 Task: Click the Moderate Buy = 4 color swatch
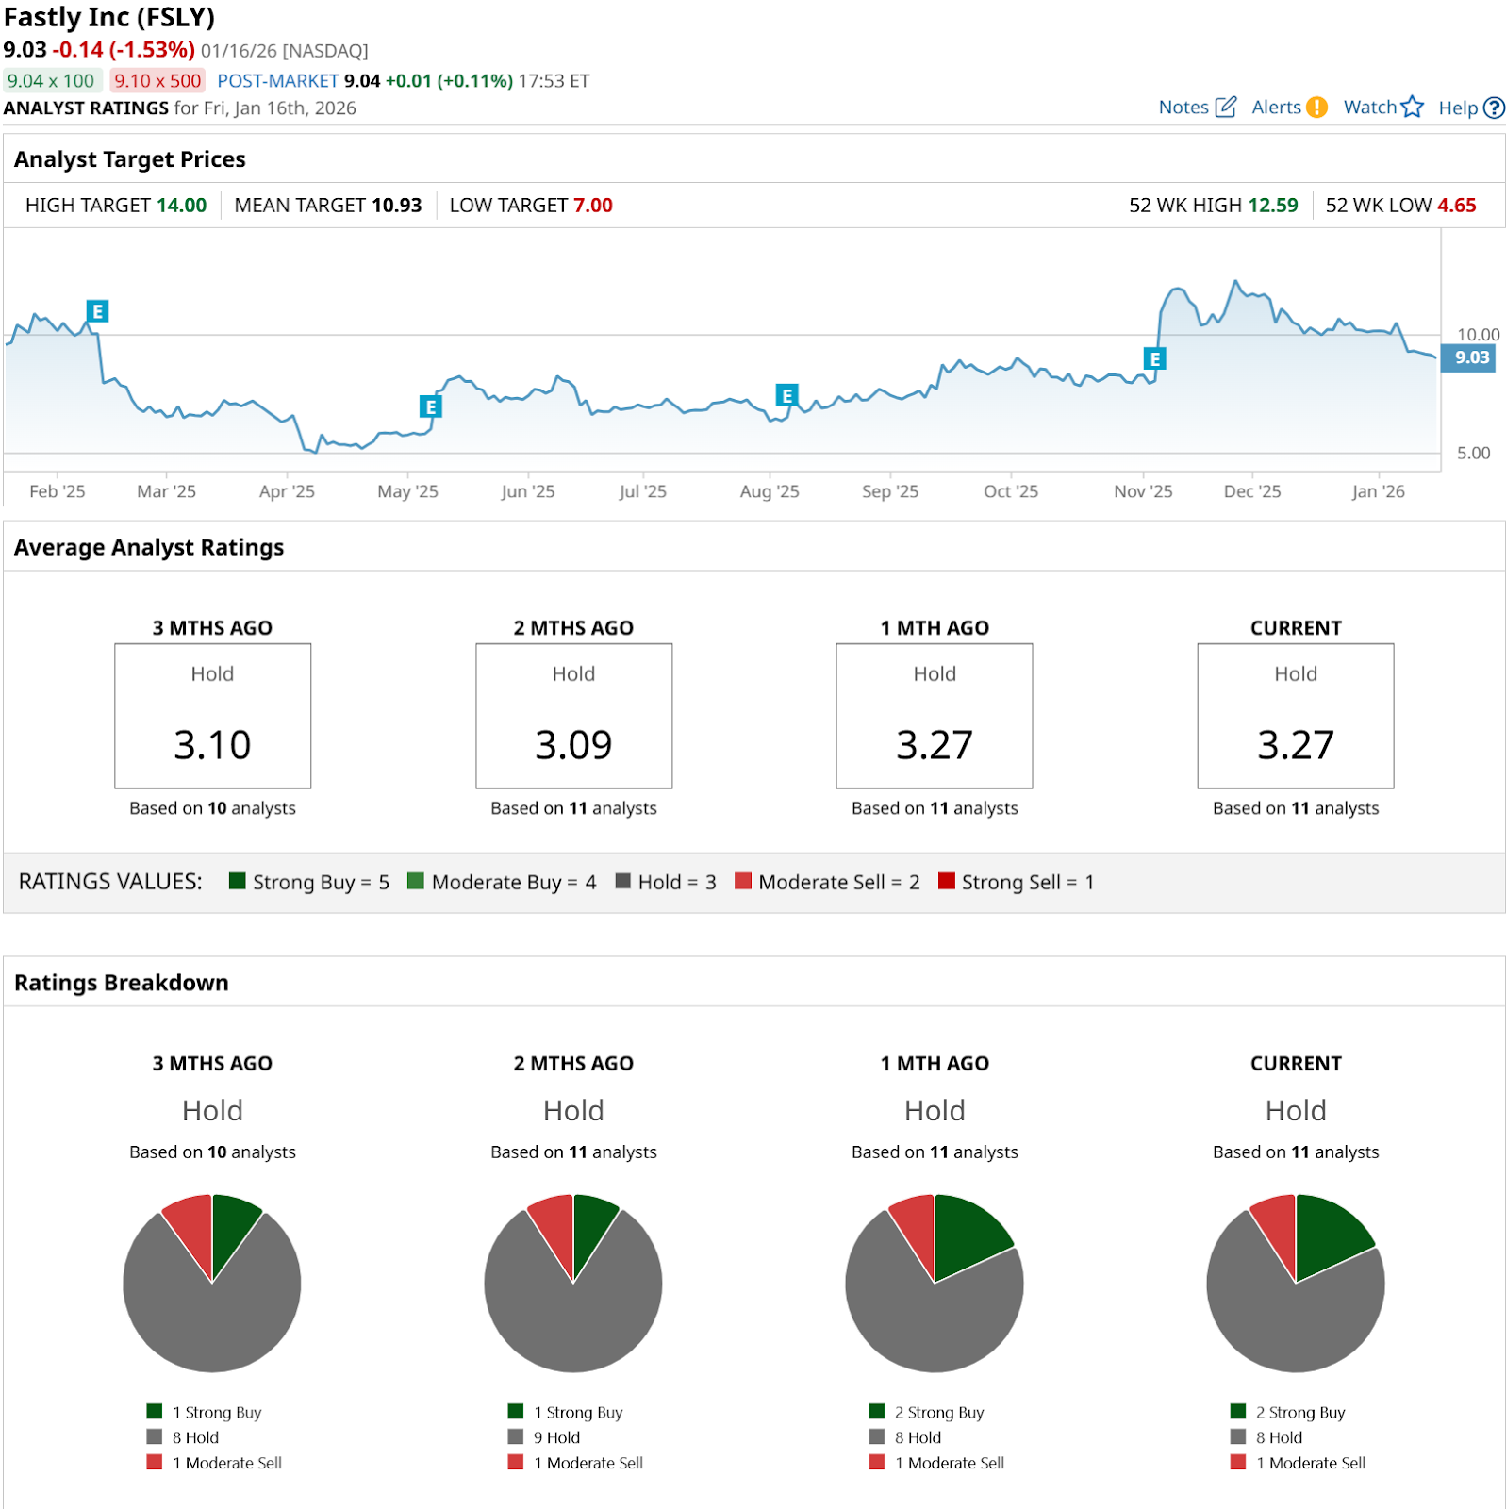pyautogui.click(x=416, y=881)
